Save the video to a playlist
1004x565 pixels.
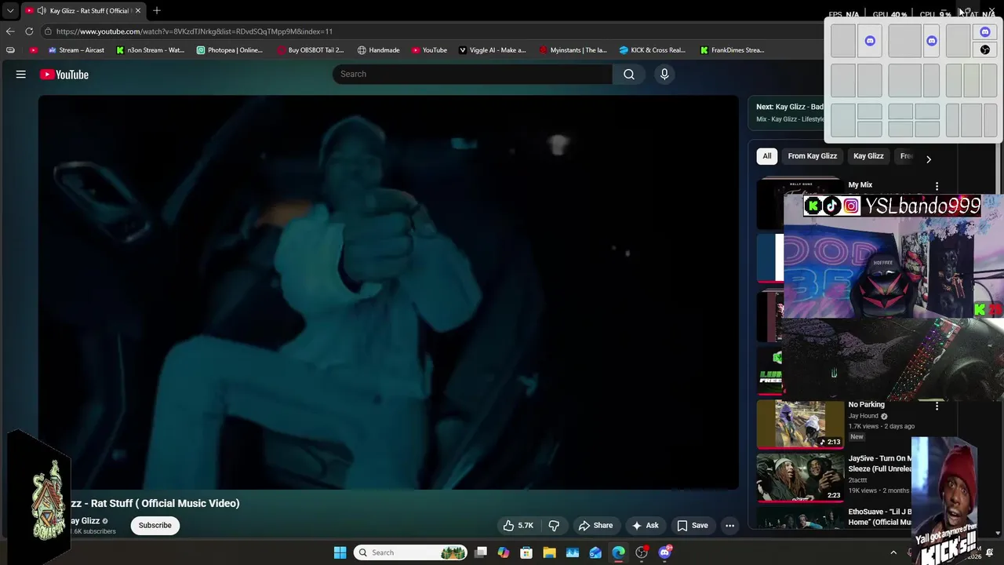693,526
